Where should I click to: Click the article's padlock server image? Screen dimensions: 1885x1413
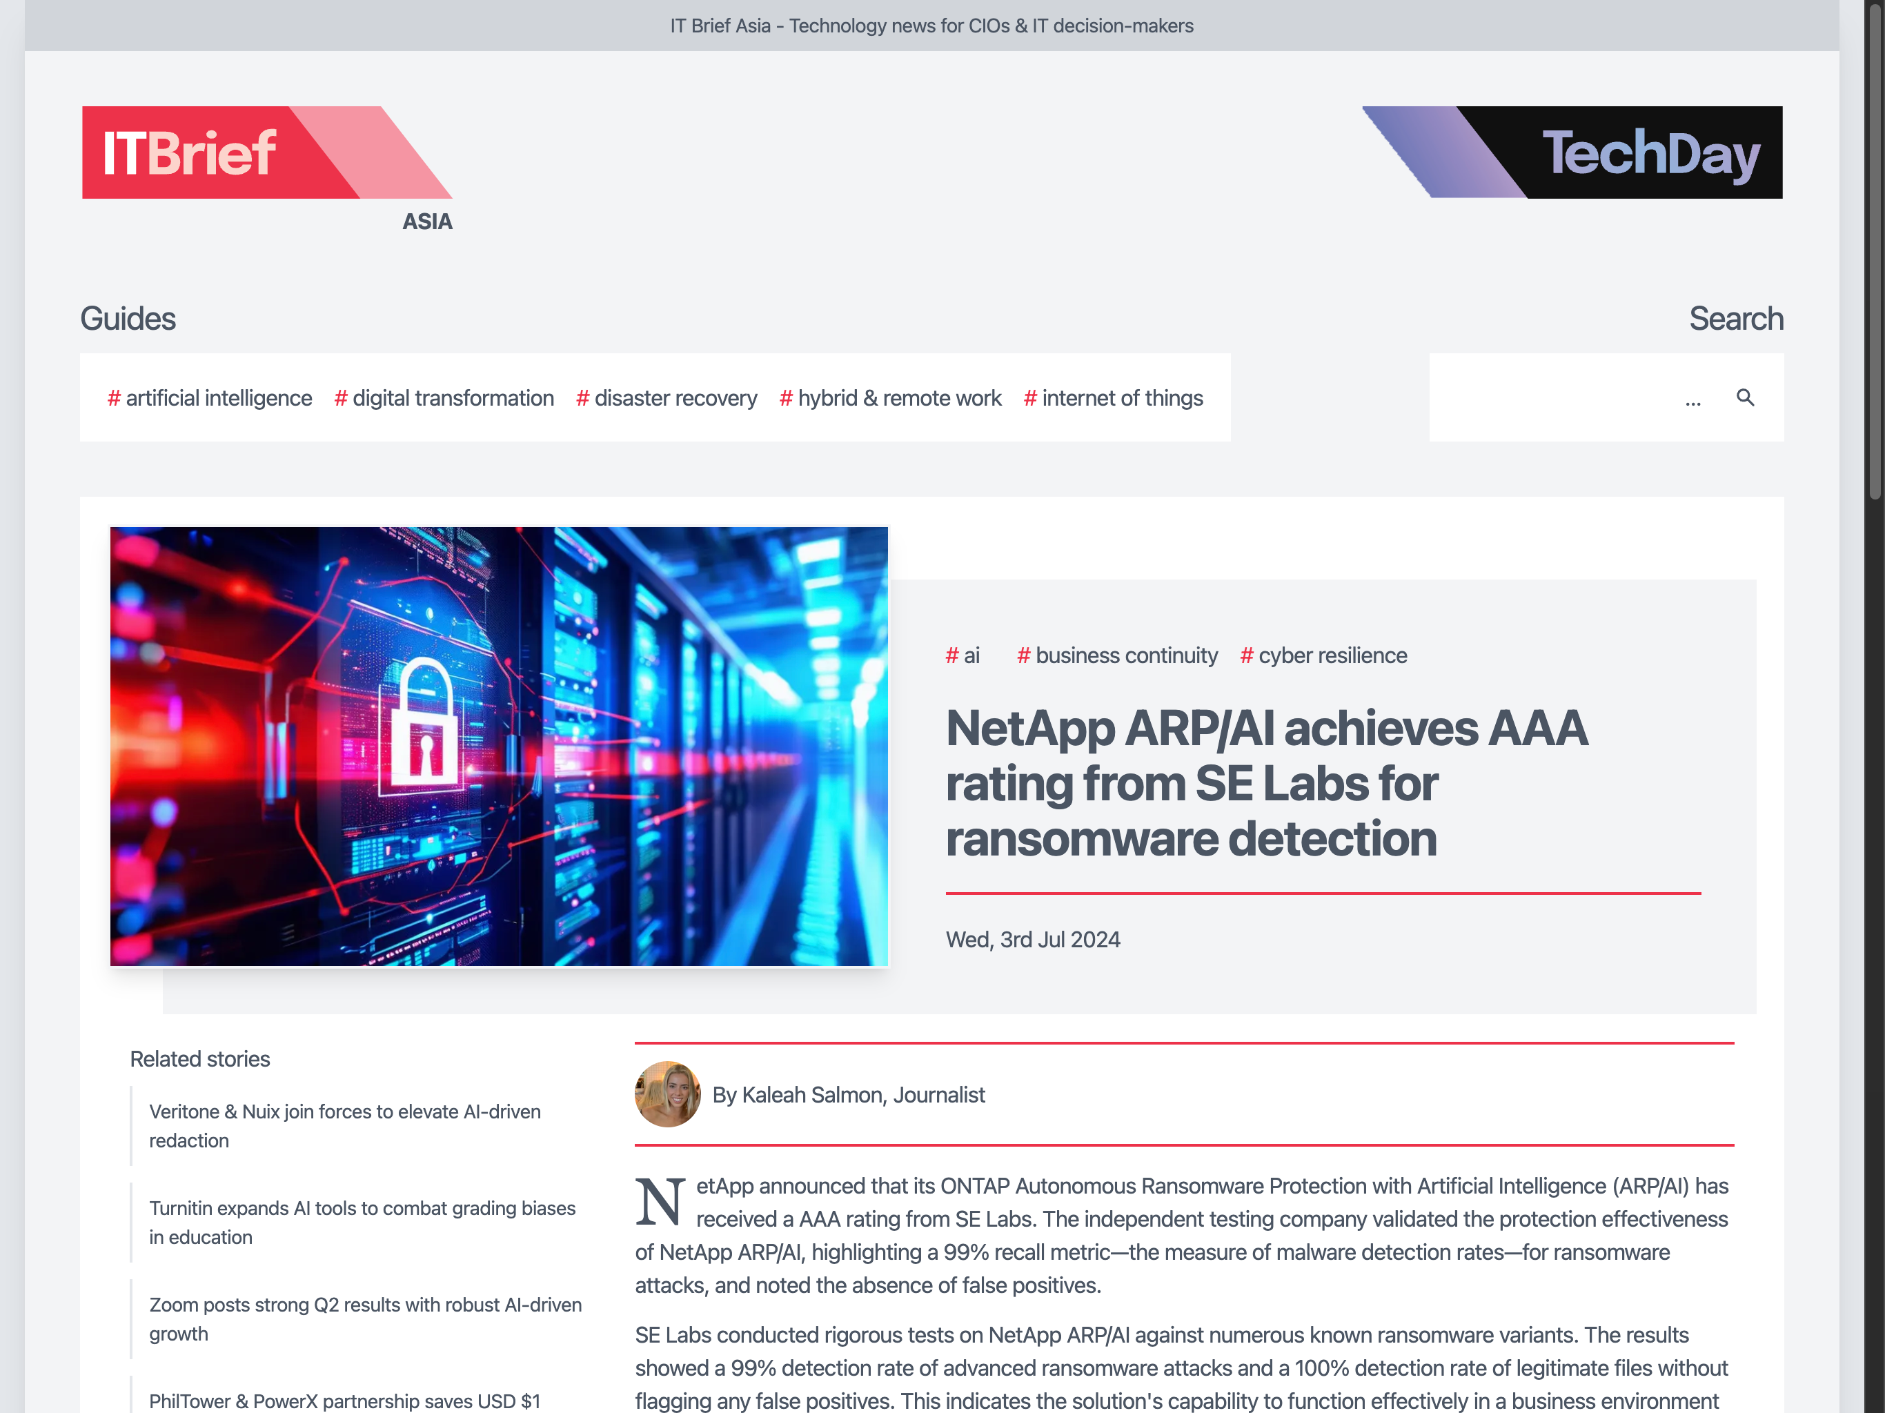point(500,746)
